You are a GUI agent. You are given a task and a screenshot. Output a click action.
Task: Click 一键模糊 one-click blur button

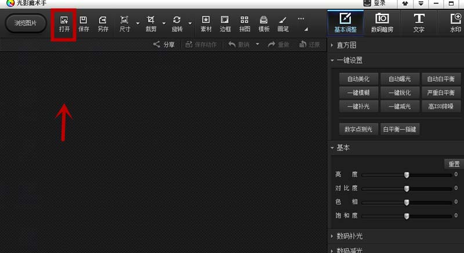(x=358, y=93)
